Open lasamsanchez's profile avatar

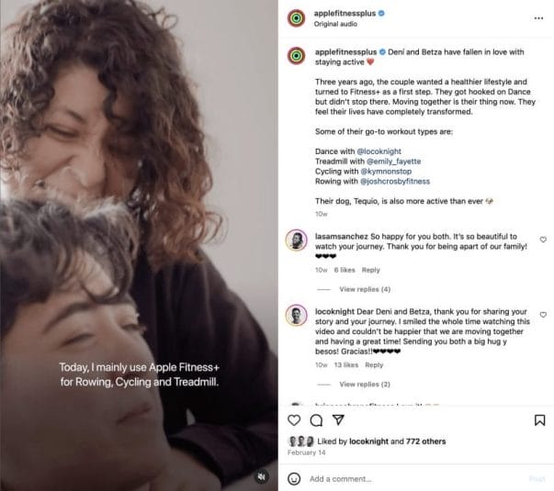pos(297,240)
